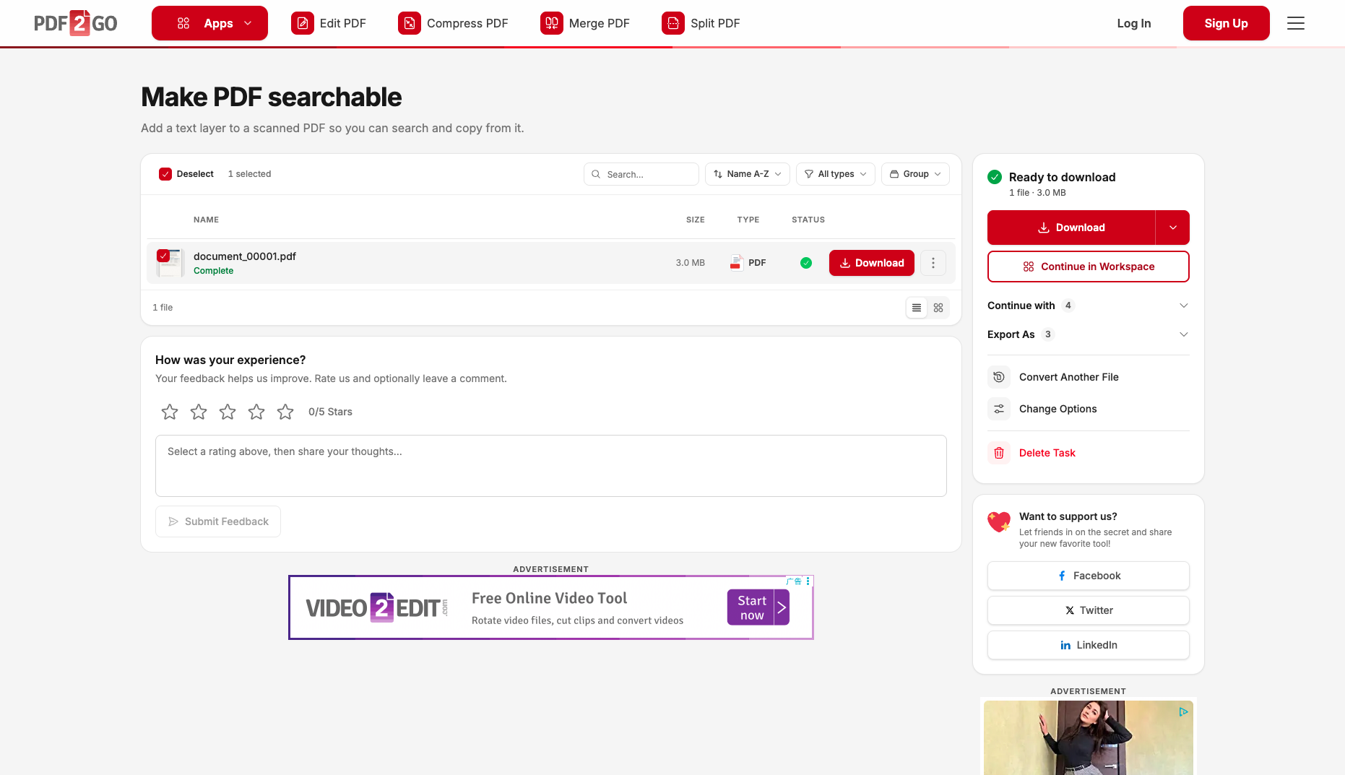Screen dimensions: 1345x775
Task: Click the NAME column header
Action: 206,220
